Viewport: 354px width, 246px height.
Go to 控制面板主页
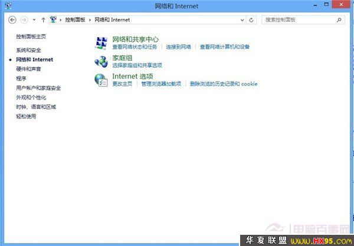click(x=31, y=36)
